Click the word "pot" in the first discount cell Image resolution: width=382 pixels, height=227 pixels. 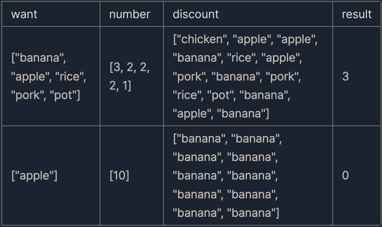220,95
